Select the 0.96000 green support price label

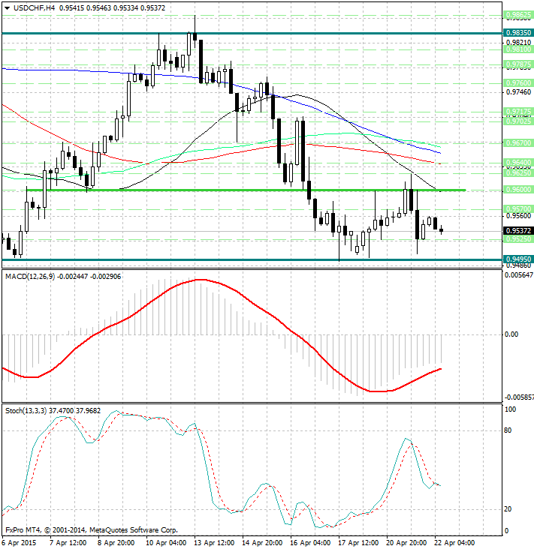518,190
